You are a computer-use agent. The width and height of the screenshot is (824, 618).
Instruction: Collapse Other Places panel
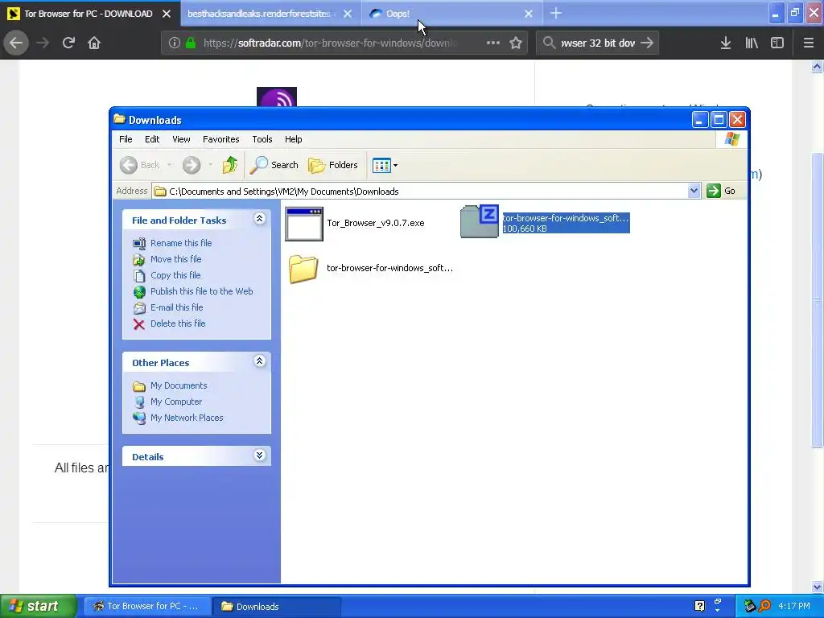point(260,361)
